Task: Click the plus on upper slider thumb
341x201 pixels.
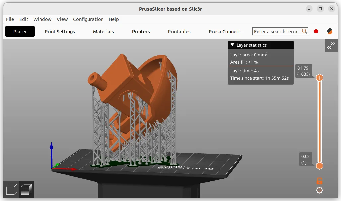Action: coord(320,78)
